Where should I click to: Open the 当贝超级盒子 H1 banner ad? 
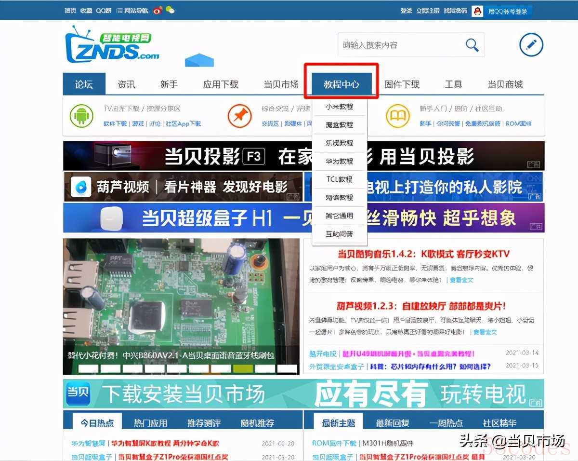click(303, 218)
